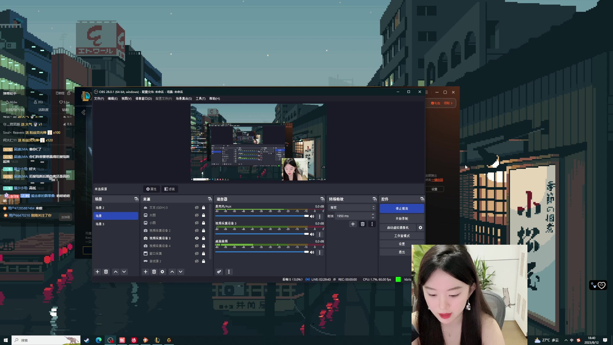The height and width of the screenshot is (345, 613).
Task: Pop out the 混音器 dock panel icon
Action: [x=322, y=199]
